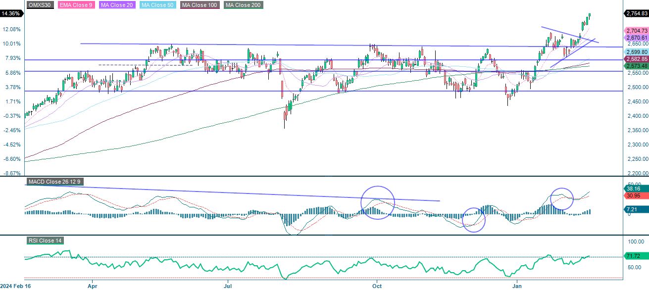This screenshot has height=290, width=649.
Task: Click the Oct label on the time axis
Action: [x=377, y=286]
